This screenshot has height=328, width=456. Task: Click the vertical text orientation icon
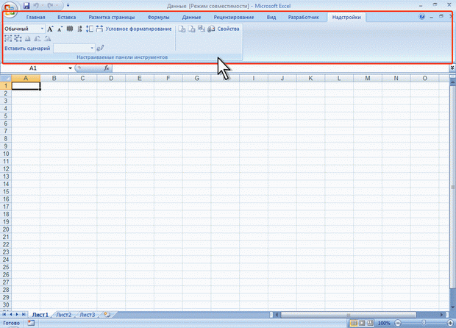(x=70, y=29)
